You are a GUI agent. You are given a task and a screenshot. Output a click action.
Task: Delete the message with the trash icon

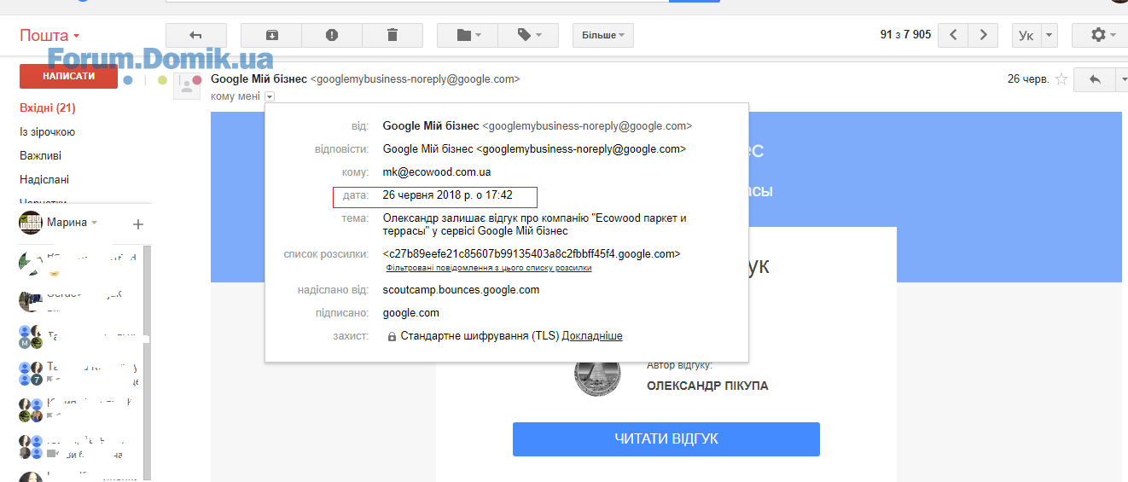pos(392,35)
